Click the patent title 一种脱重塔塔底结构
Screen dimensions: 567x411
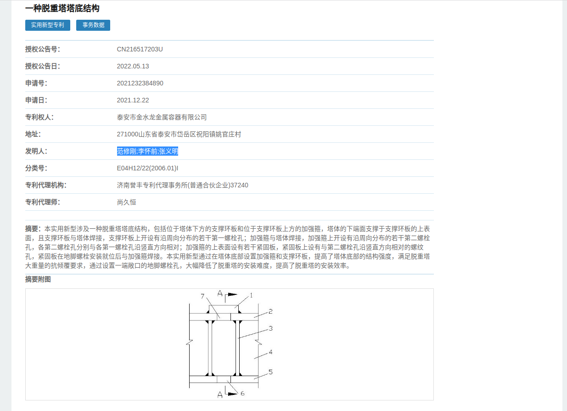point(62,8)
